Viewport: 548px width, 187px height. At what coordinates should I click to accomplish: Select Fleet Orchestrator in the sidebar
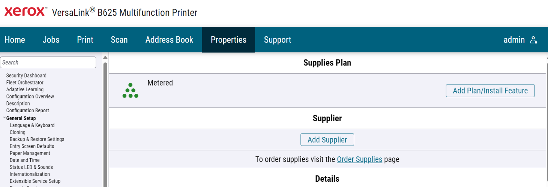point(25,83)
